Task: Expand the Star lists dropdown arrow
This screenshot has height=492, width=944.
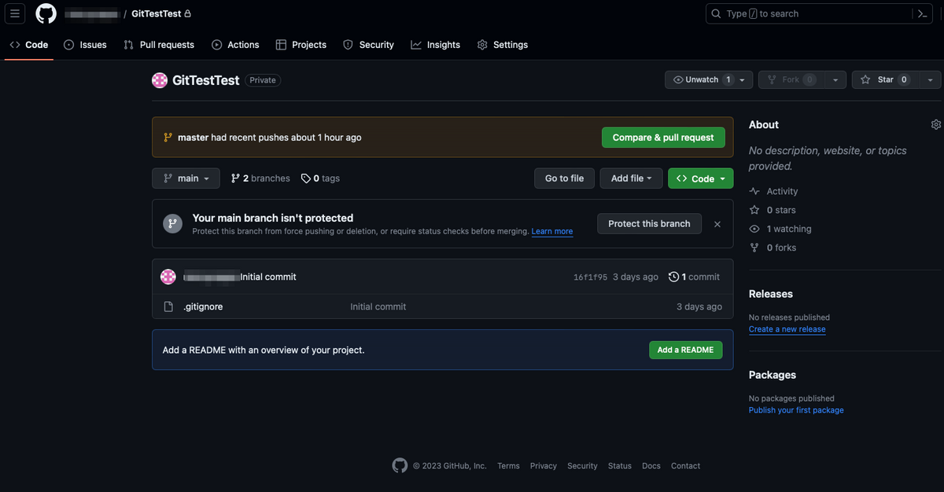Action: click(x=930, y=79)
